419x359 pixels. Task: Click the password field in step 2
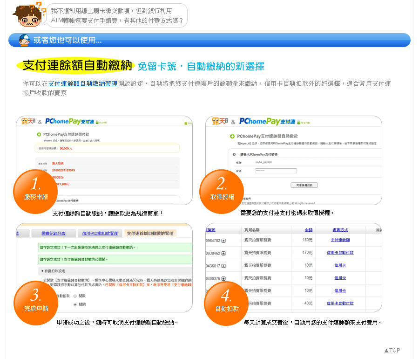(x=276, y=171)
